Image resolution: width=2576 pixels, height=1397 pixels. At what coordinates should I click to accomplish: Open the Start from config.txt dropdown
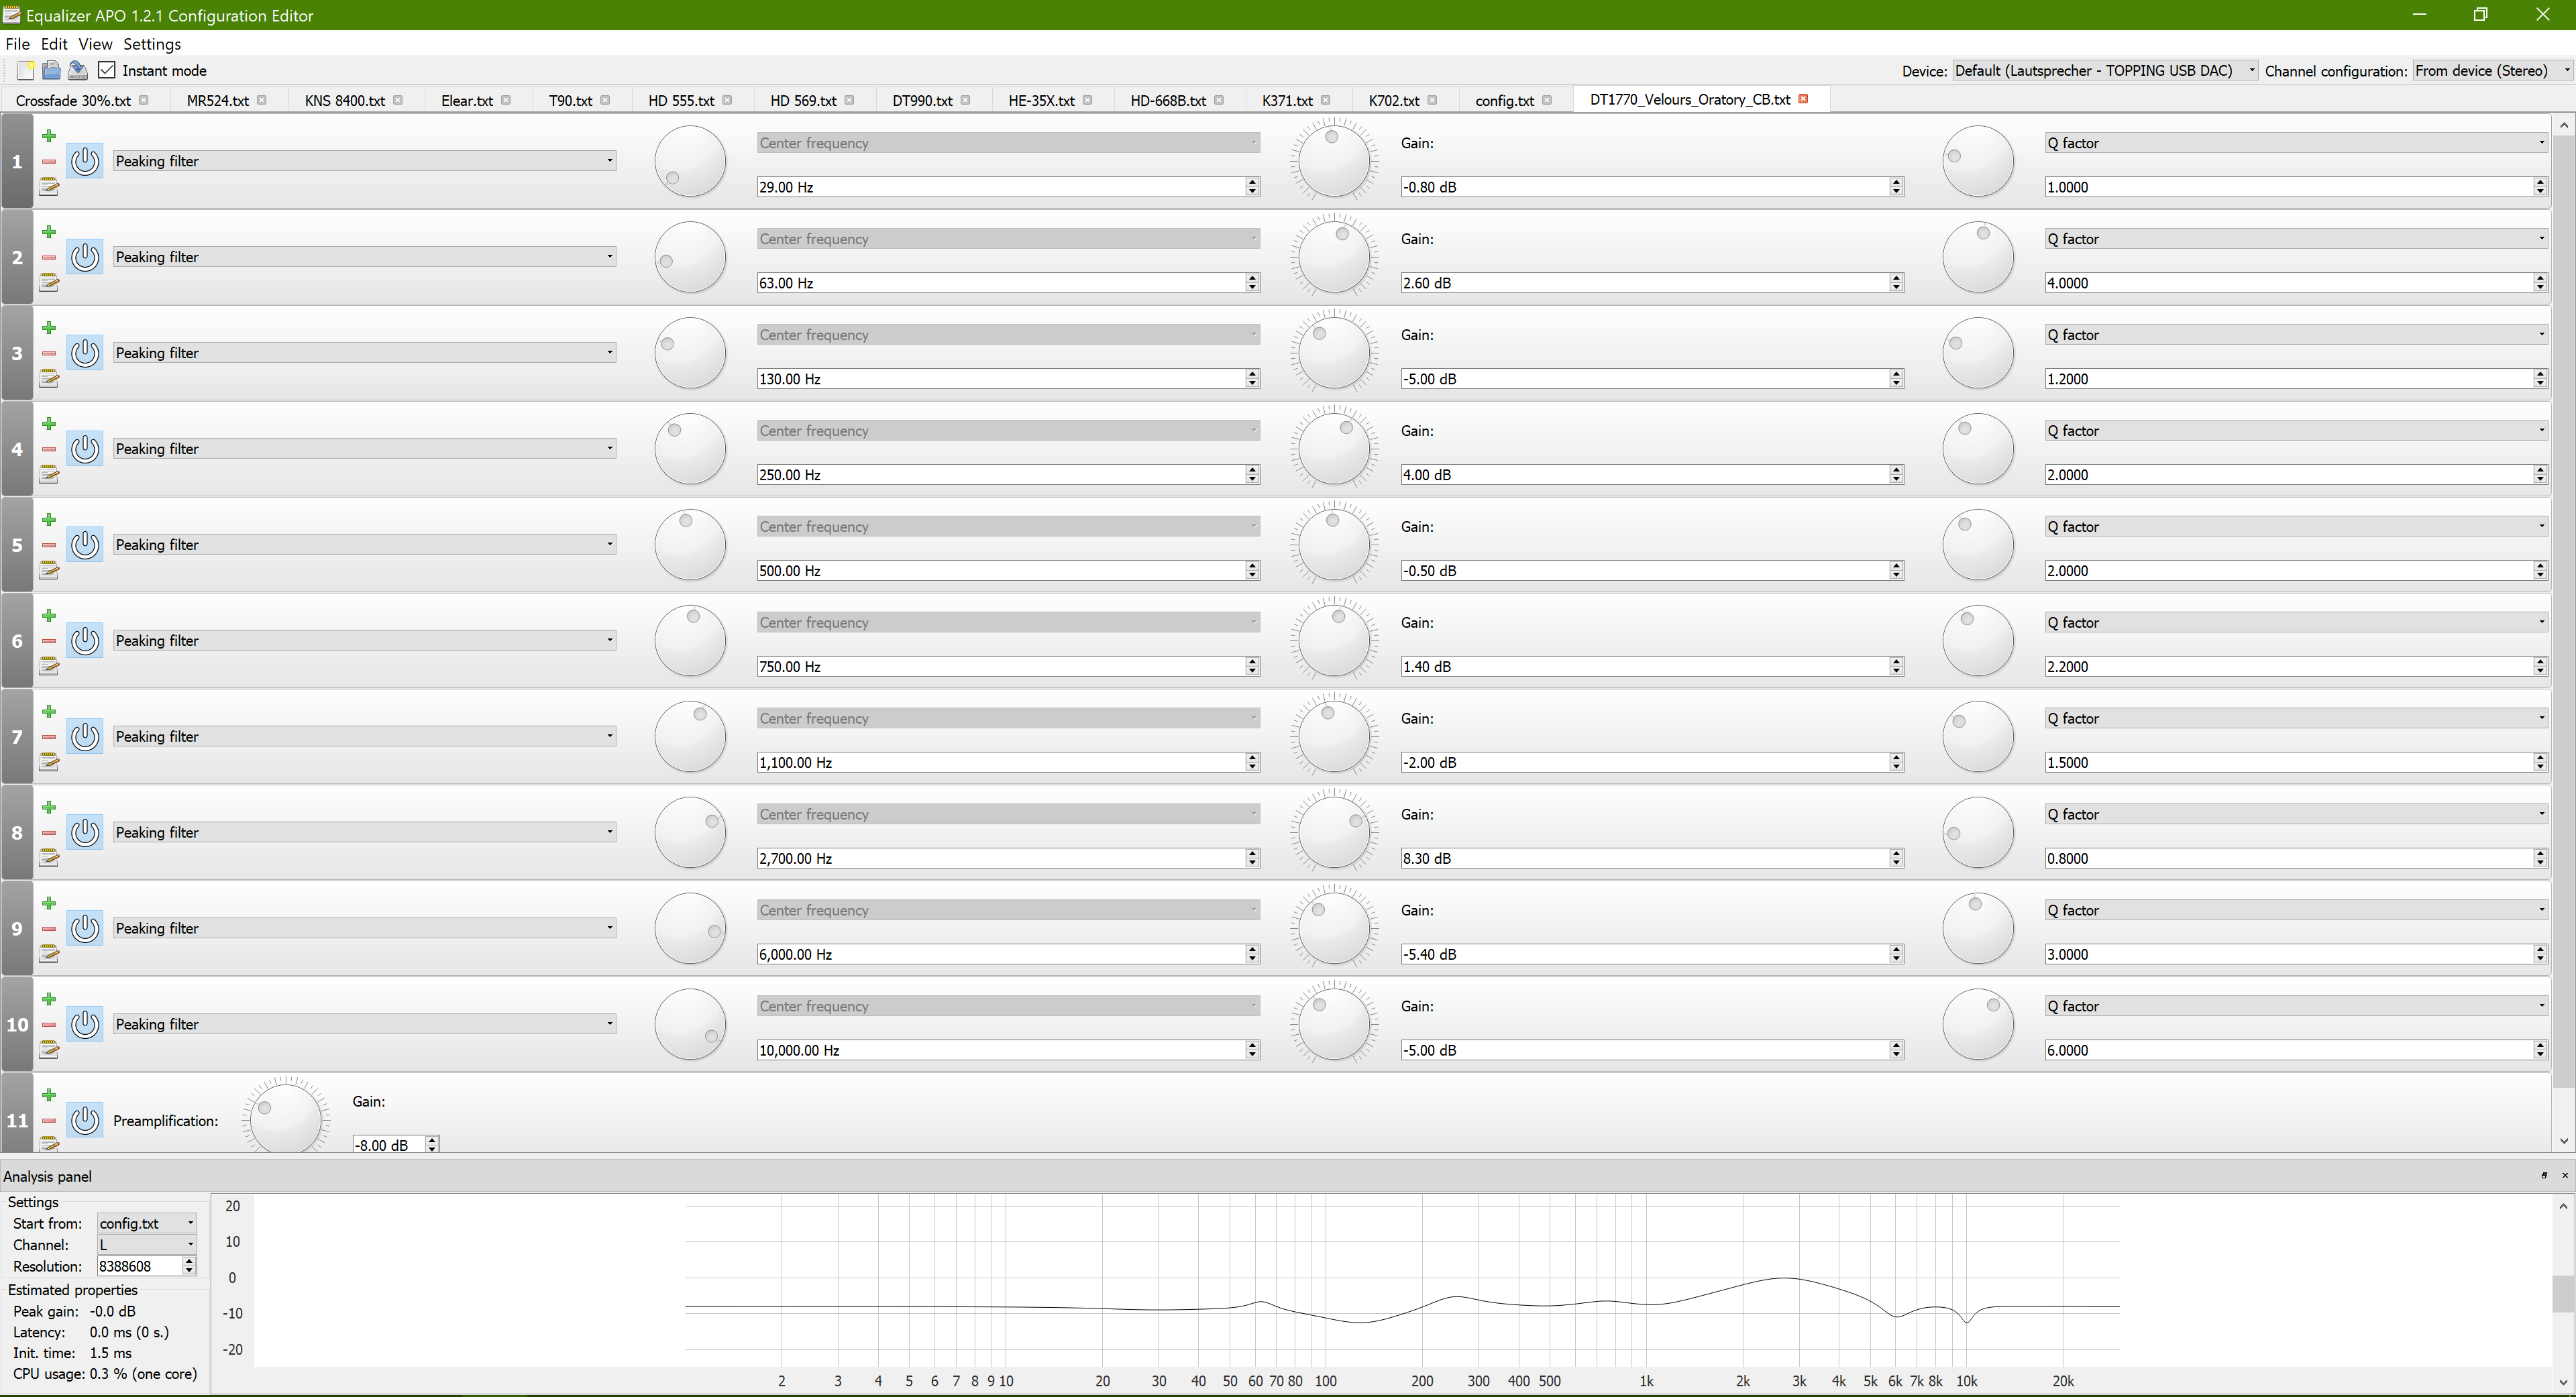pyautogui.click(x=147, y=1223)
